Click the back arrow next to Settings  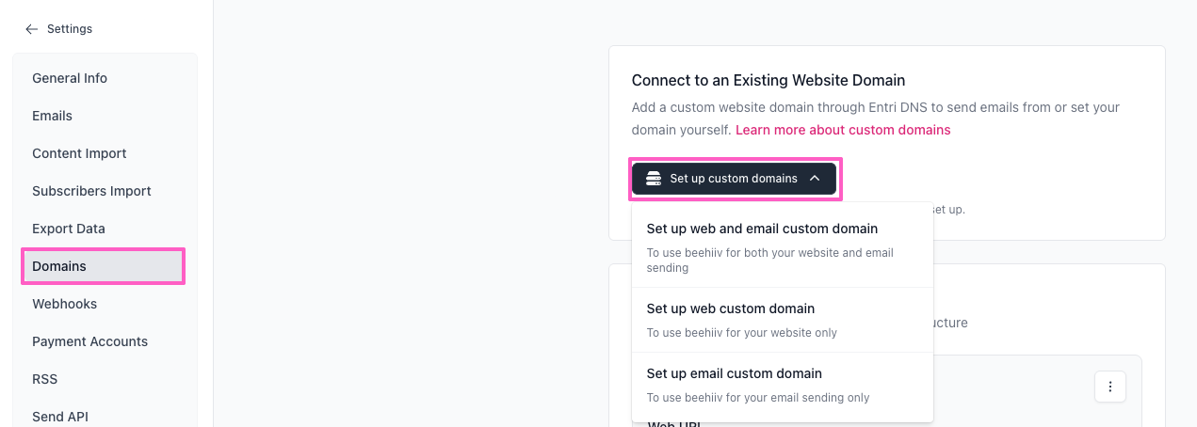(x=32, y=29)
